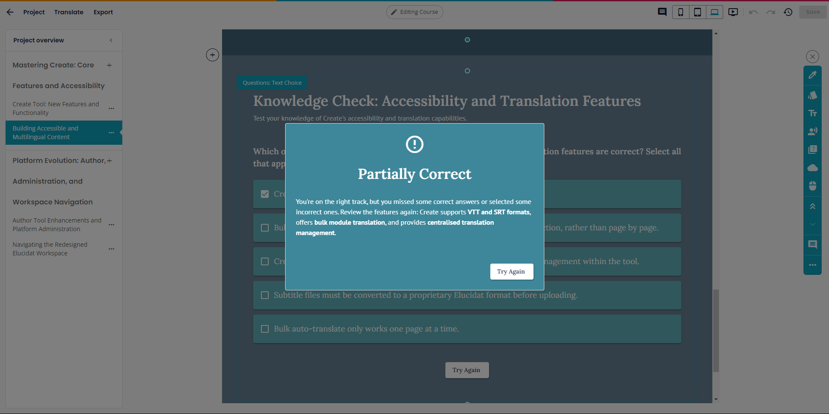Viewport: 829px width, 414px height.
Task: Click the page scrollbar thumb
Action: 716,331
